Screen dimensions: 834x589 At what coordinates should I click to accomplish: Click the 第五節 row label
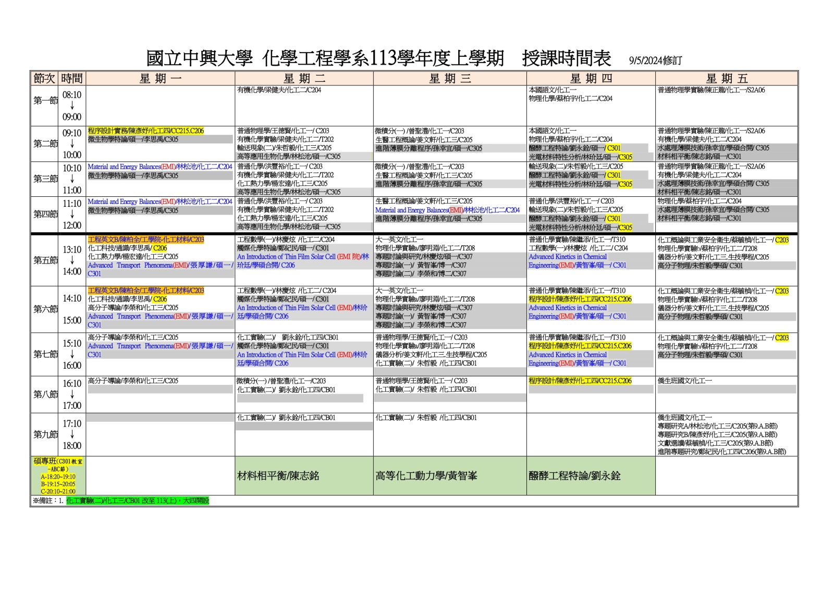(45, 260)
